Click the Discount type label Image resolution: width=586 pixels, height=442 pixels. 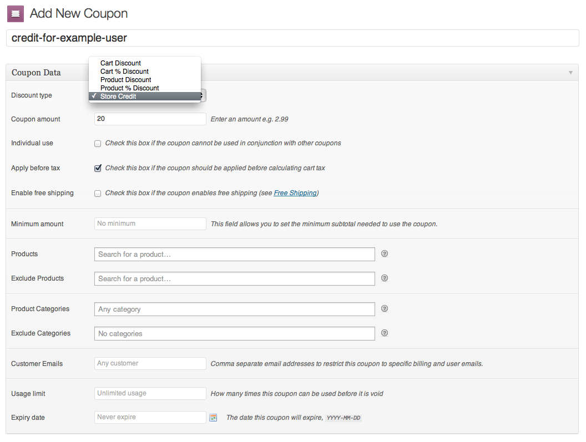pyautogui.click(x=32, y=95)
